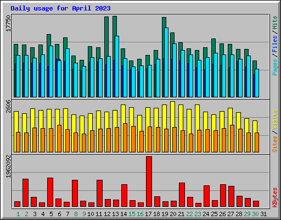Click the yellow visits bar for day 1

click(16, 122)
